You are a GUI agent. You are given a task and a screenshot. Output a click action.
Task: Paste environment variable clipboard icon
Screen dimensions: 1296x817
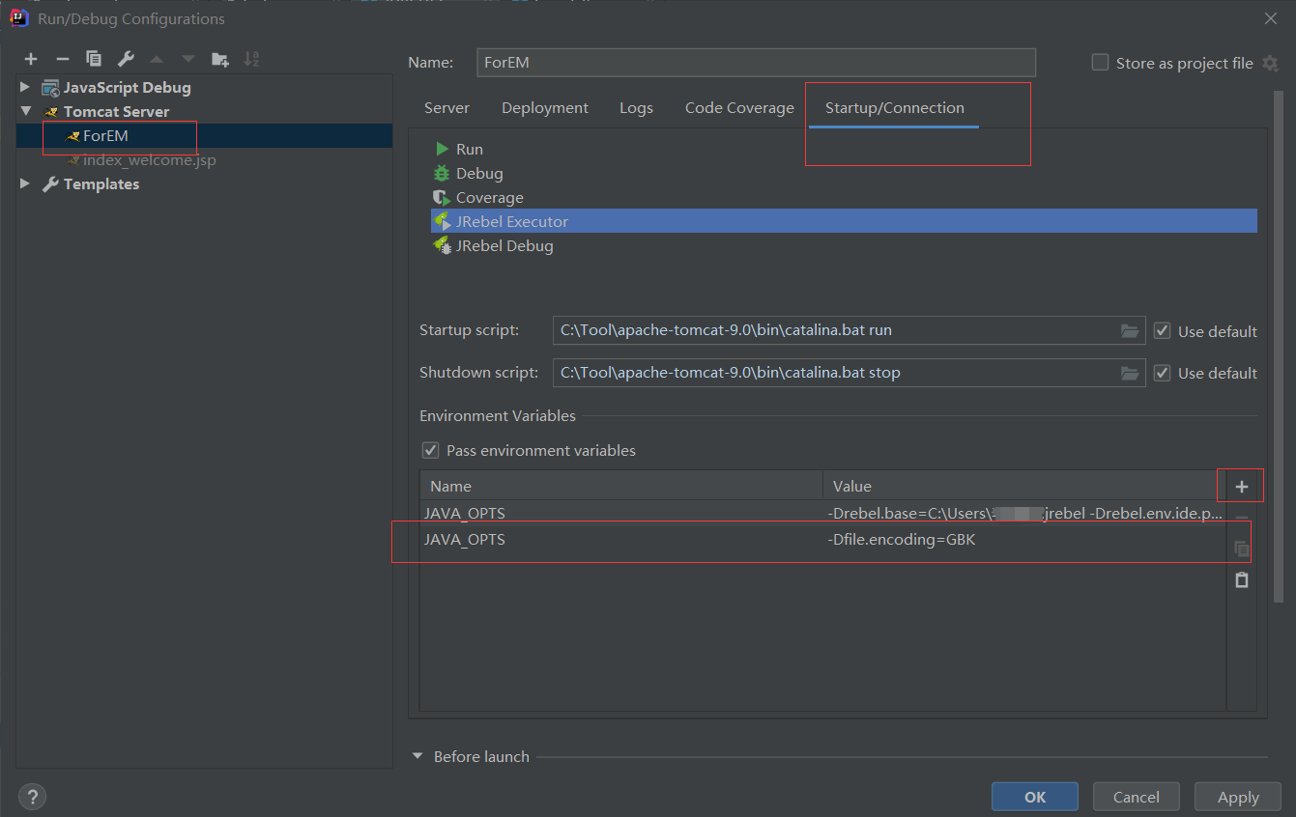[x=1242, y=580]
